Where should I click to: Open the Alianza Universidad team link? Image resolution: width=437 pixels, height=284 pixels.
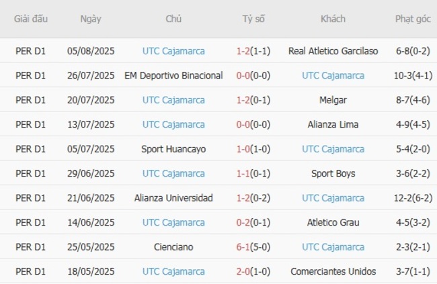[173, 198]
